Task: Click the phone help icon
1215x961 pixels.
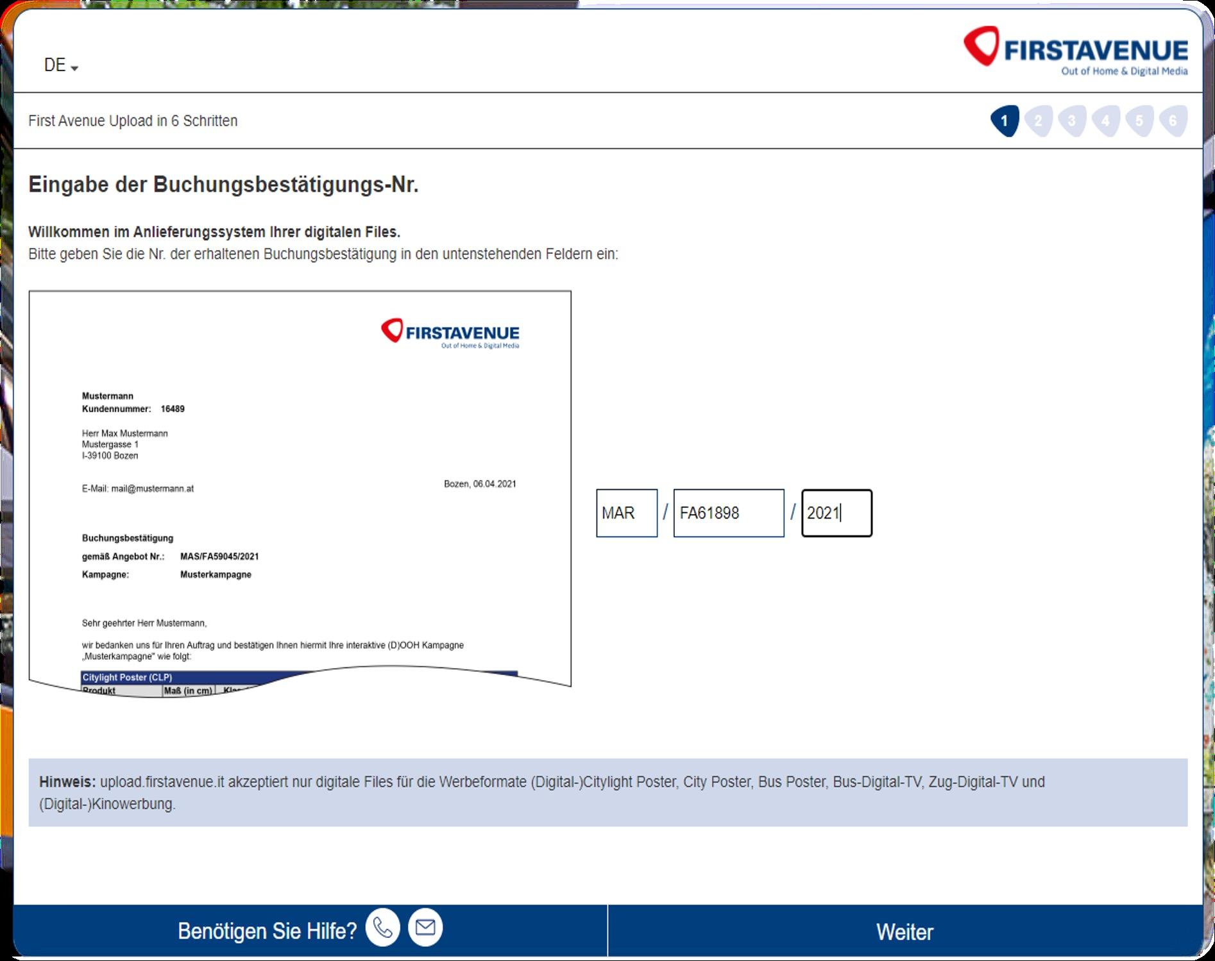Action: pyautogui.click(x=383, y=928)
